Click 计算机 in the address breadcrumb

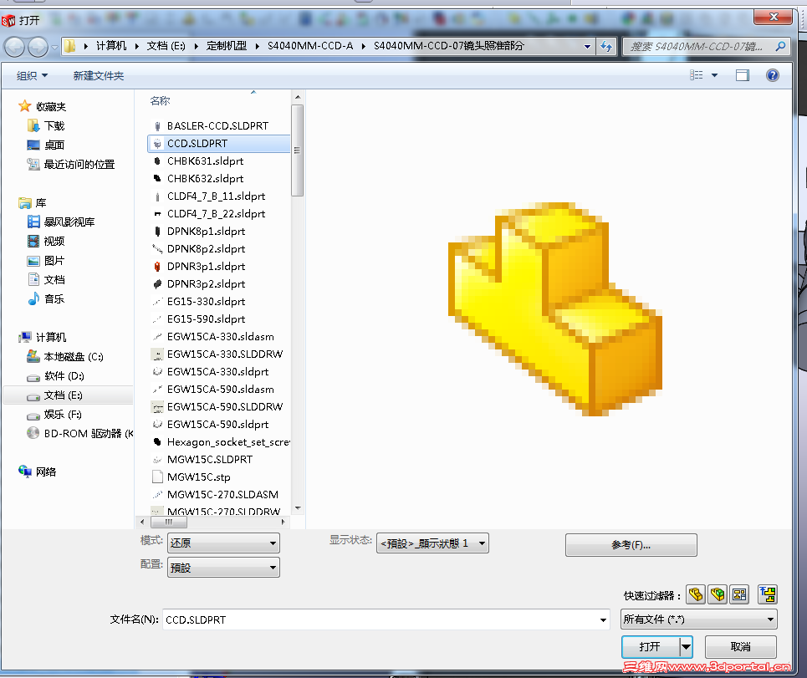click(x=111, y=46)
